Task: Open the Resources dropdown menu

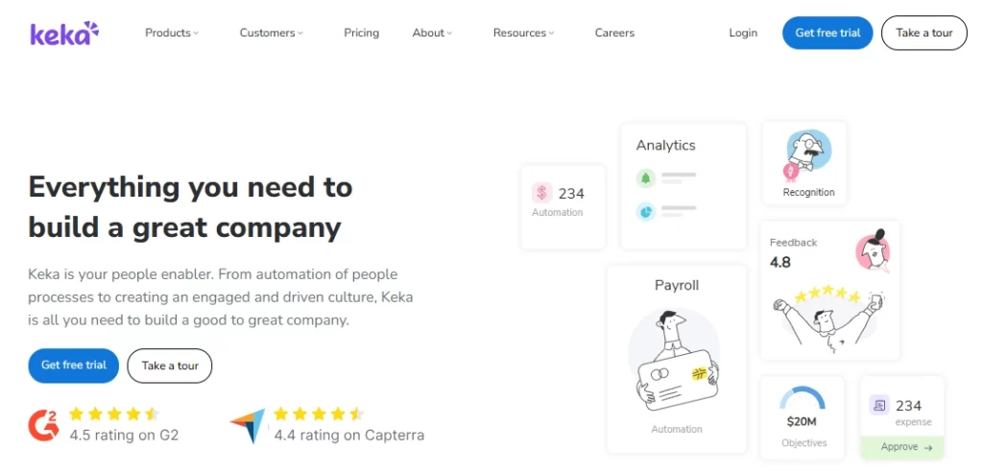Action: click(x=523, y=33)
